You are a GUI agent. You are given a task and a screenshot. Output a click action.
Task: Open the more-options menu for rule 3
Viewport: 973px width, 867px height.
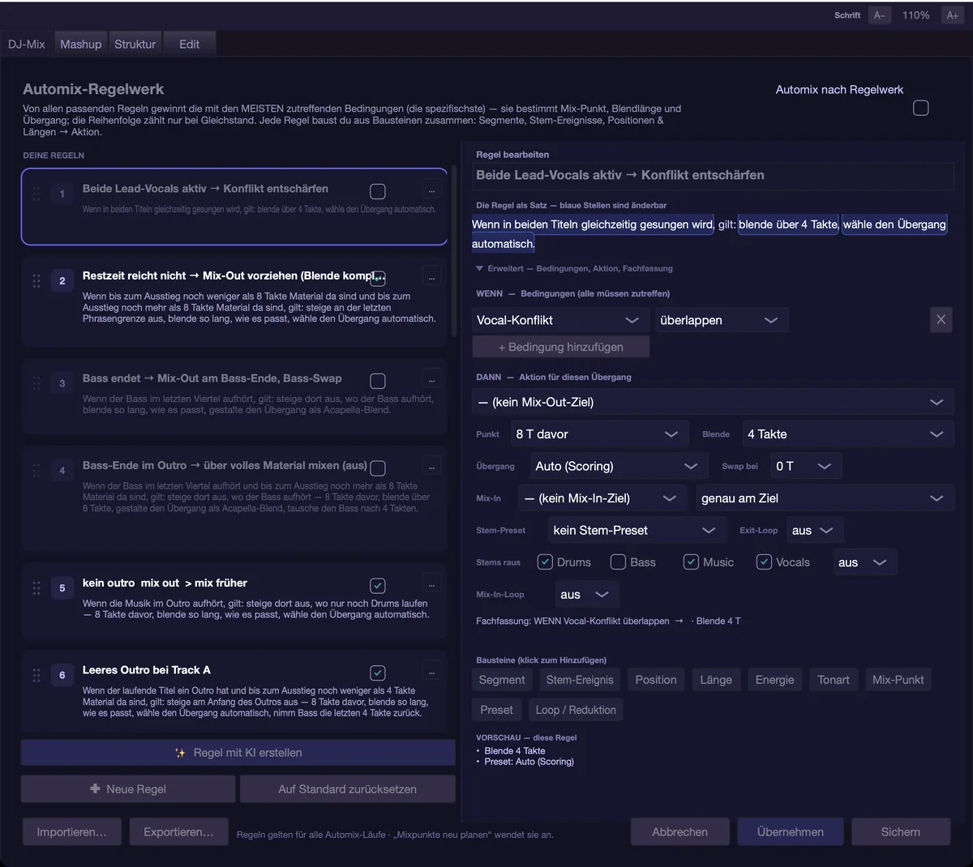point(431,380)
